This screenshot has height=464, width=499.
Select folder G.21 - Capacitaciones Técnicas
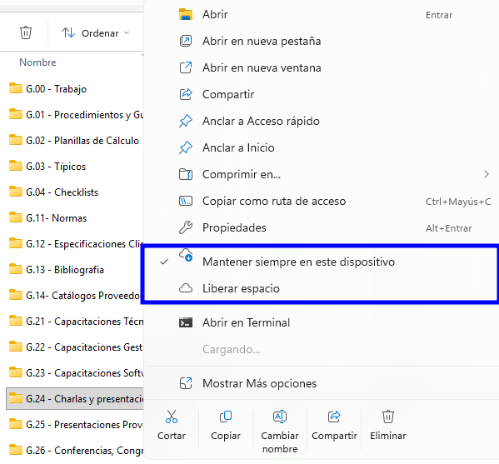pos(76,321)
